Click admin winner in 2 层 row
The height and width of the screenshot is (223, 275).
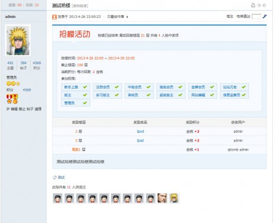238,132
